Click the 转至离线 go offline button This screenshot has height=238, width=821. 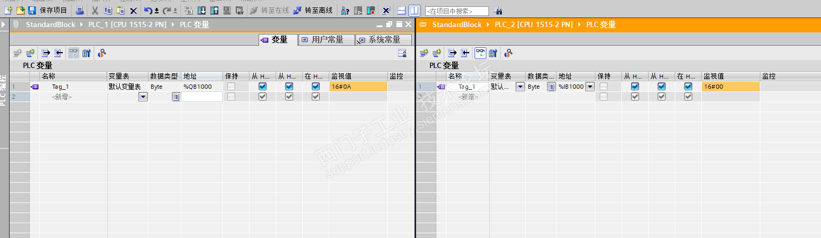tap(313, 10)
